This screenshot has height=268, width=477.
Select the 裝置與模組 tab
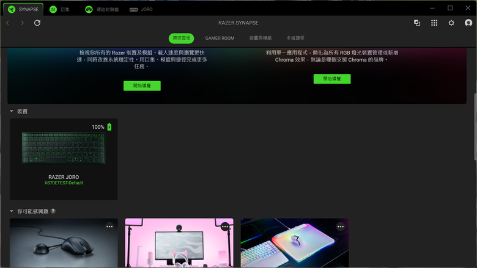pyautogui.click(x=261, y=38)
